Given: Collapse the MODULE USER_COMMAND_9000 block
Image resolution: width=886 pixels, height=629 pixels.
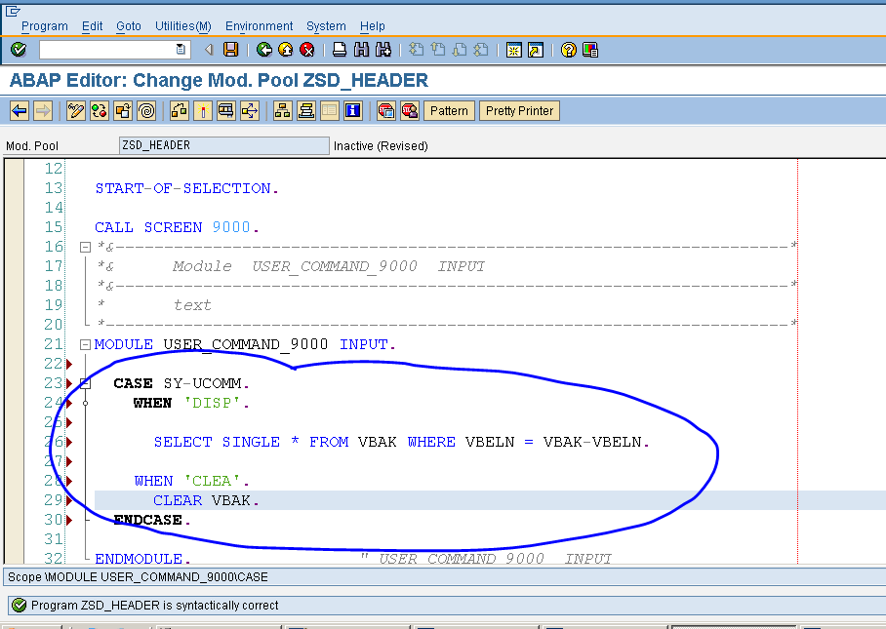Looking at the screenshot, I should pos(85,343).
